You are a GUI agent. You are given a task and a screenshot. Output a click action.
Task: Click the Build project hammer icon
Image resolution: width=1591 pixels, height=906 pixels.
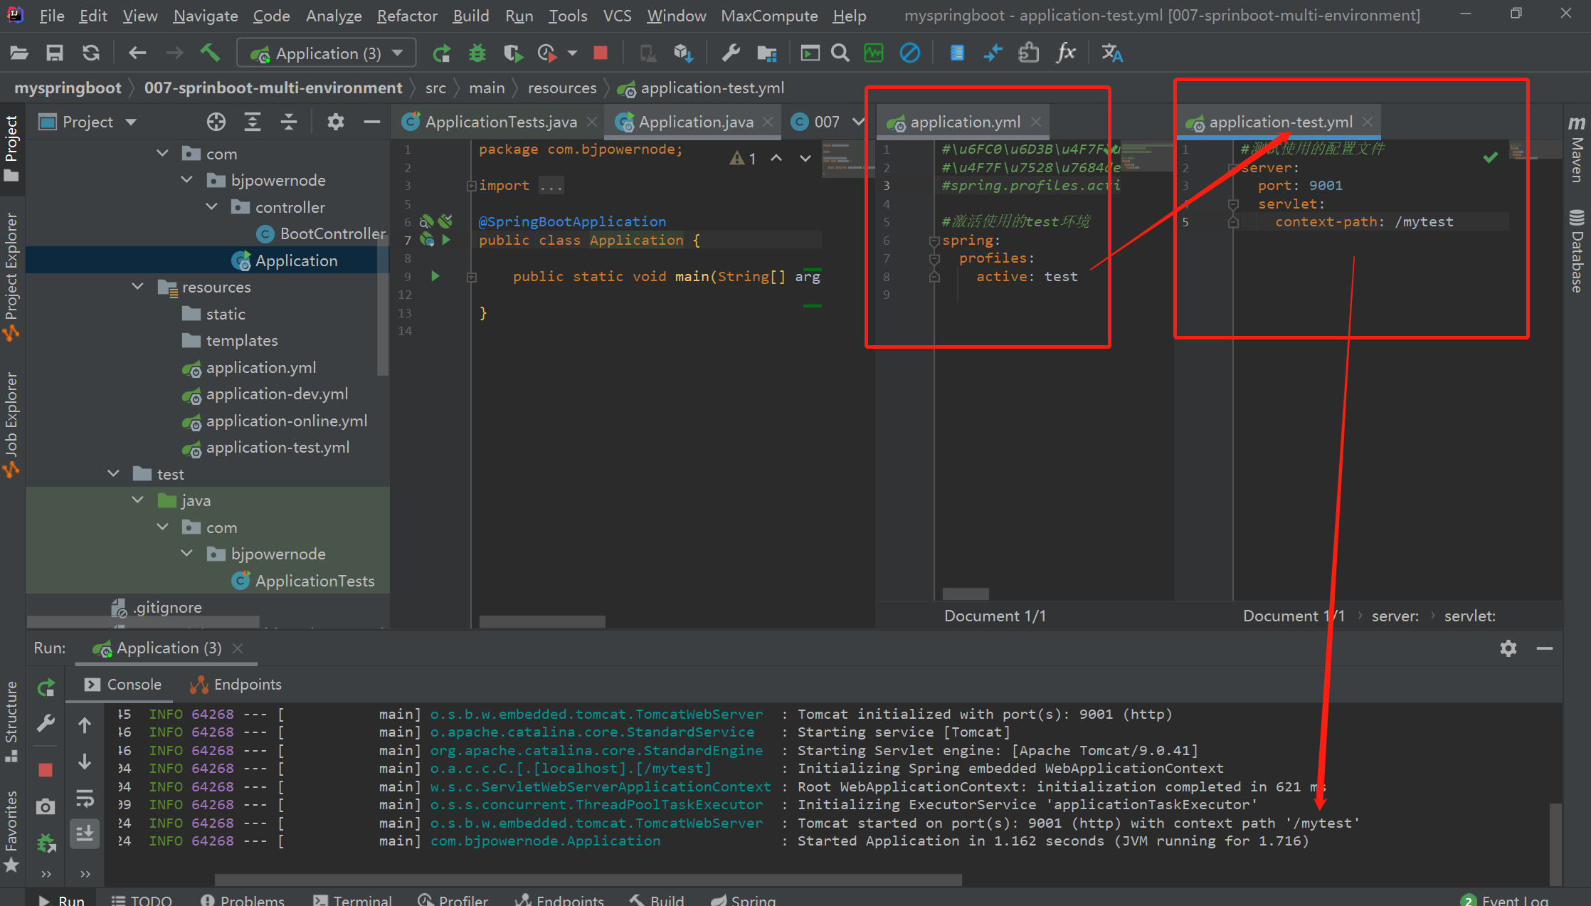pyautogui.click(x=209, y=53)
